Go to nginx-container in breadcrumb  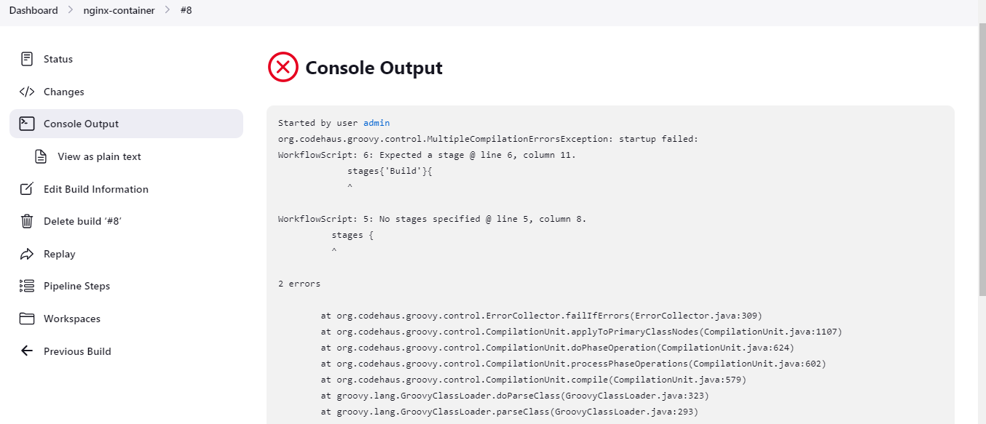pos(118,11)
